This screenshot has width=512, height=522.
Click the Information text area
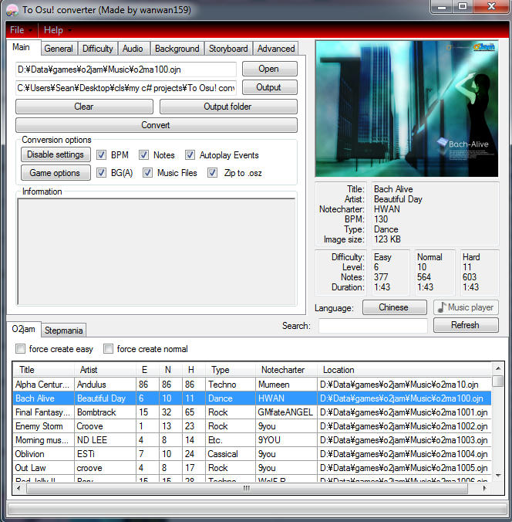pyautogui.click(x=157, y=252)
